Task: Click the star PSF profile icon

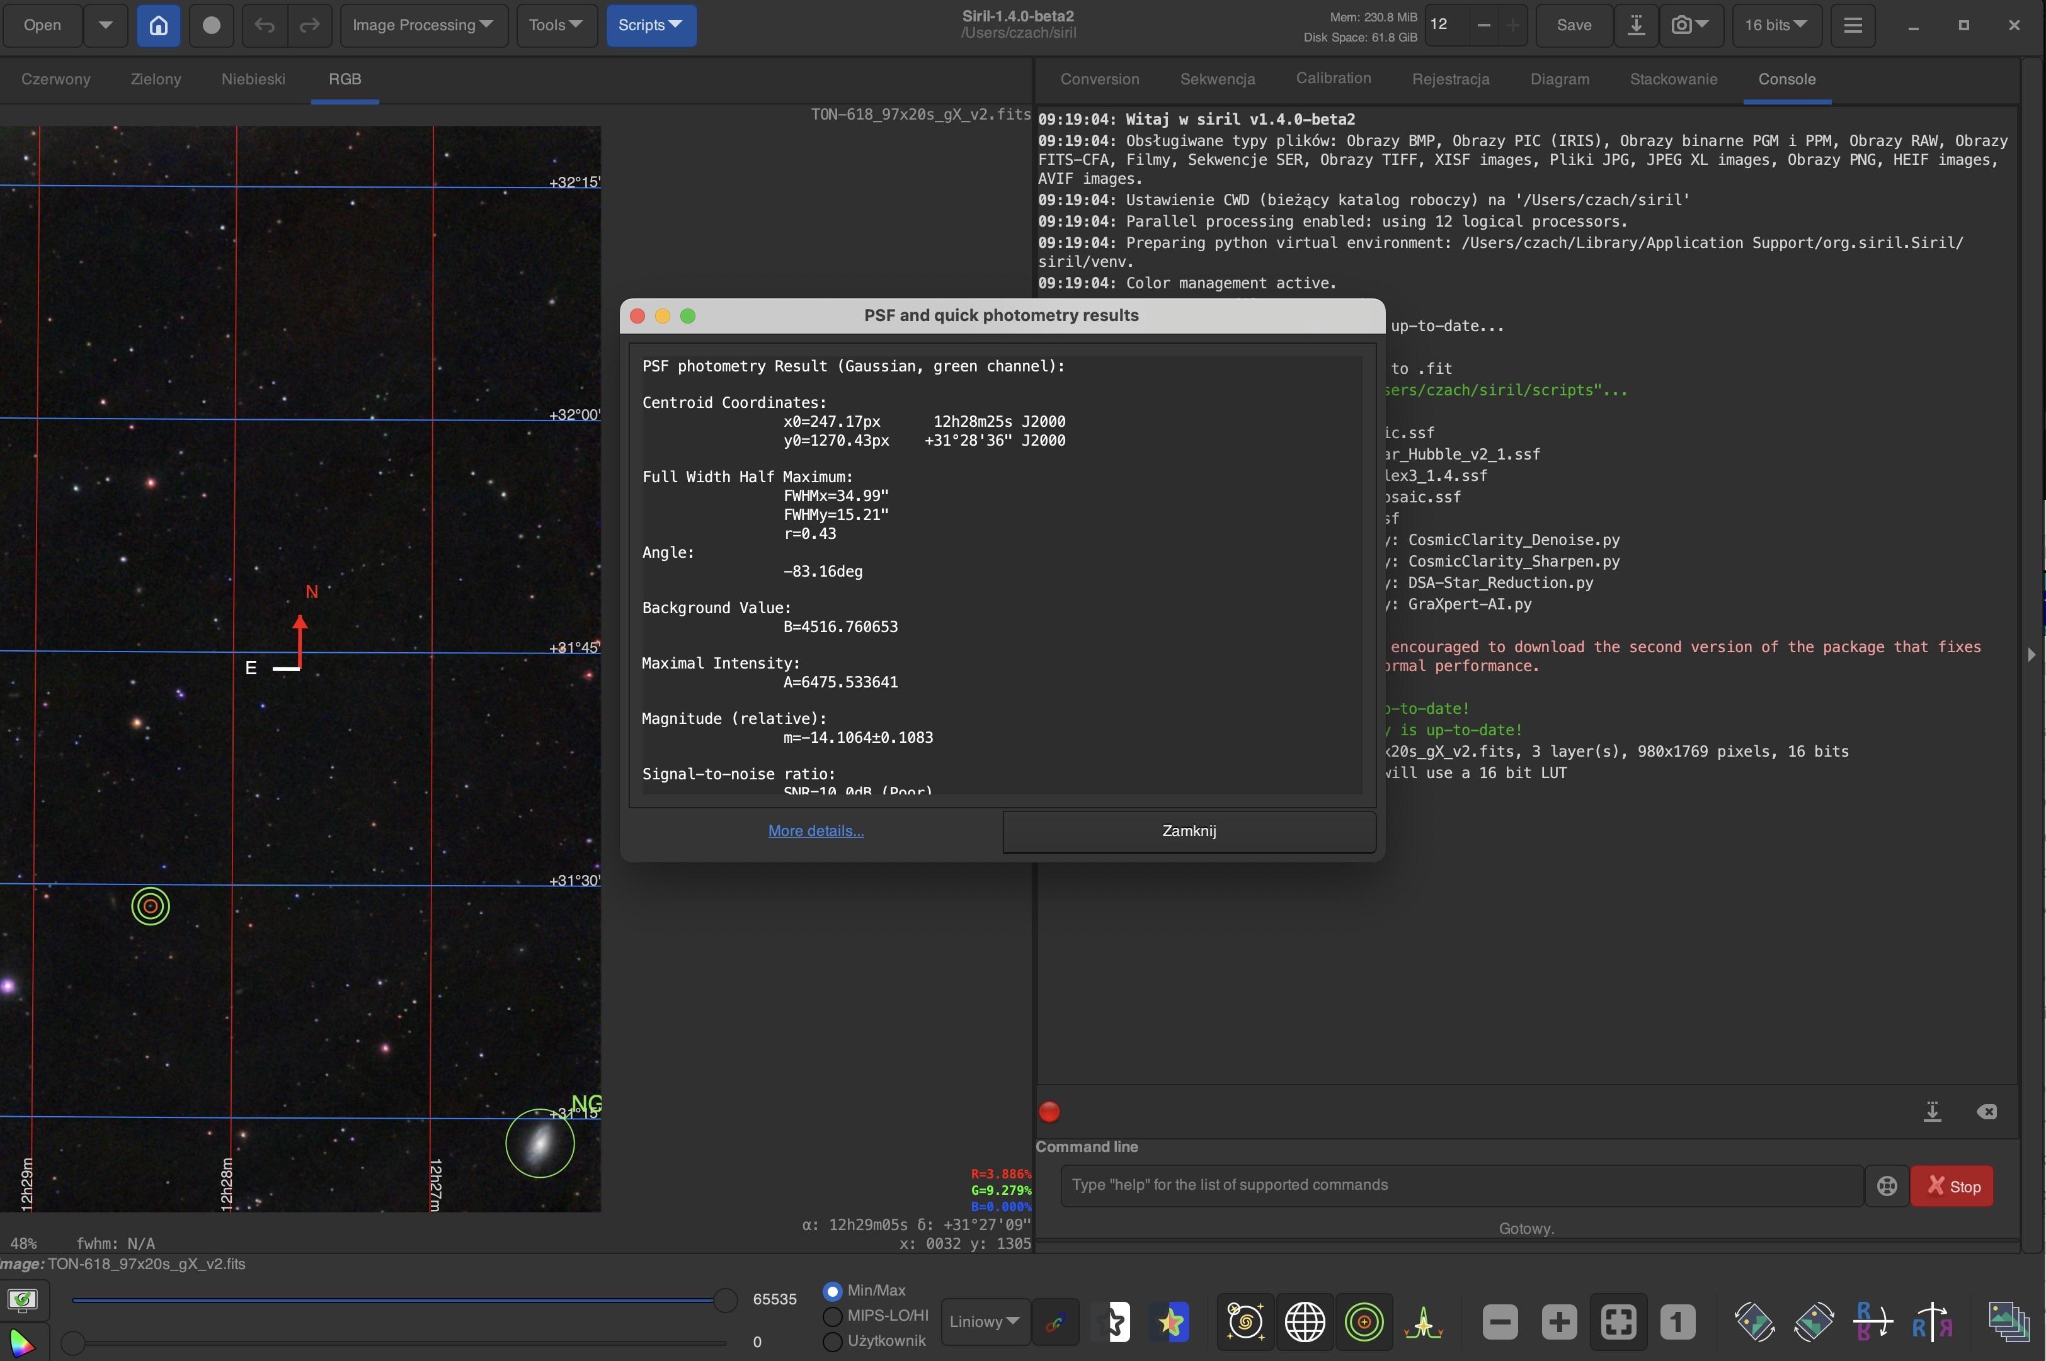Action: click(x=1424, y=1322)
